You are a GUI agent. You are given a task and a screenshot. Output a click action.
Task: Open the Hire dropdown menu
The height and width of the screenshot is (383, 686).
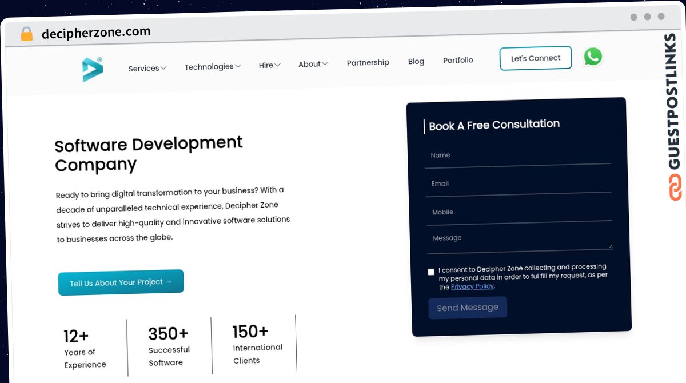[x=269, y=65]
